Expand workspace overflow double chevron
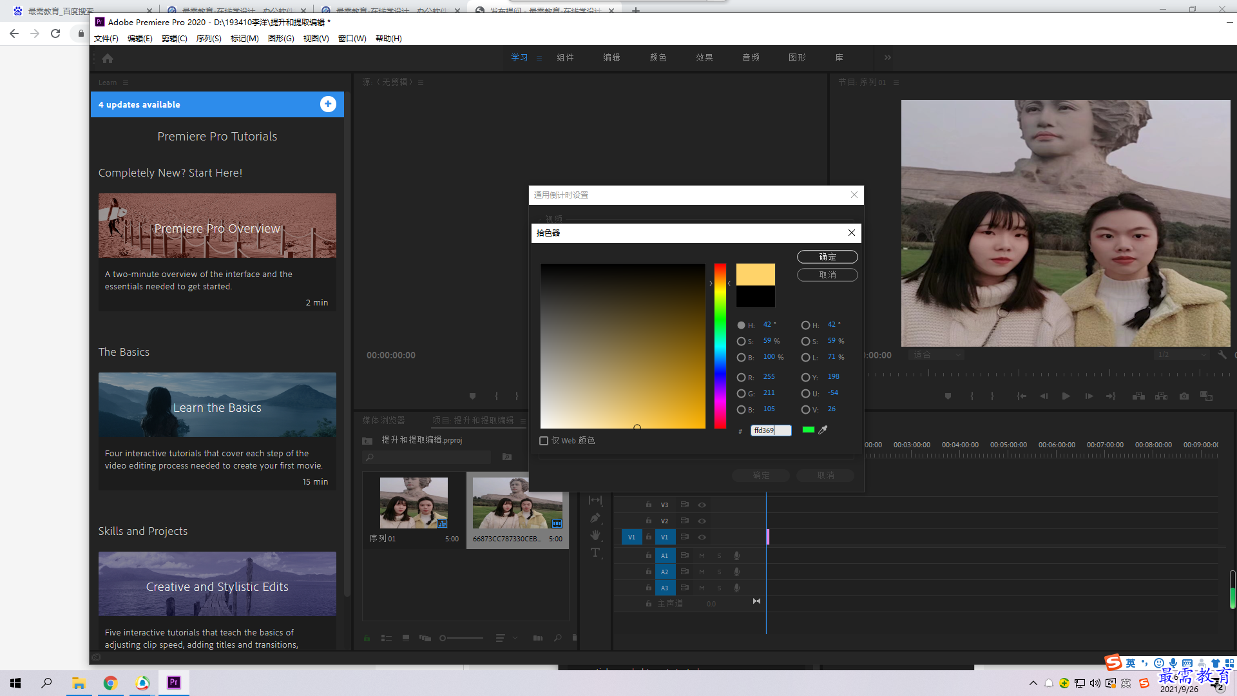 [888, 57]
